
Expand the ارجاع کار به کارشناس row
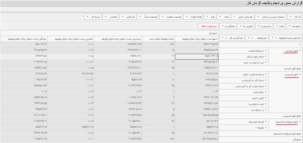(x=266, y=80)
